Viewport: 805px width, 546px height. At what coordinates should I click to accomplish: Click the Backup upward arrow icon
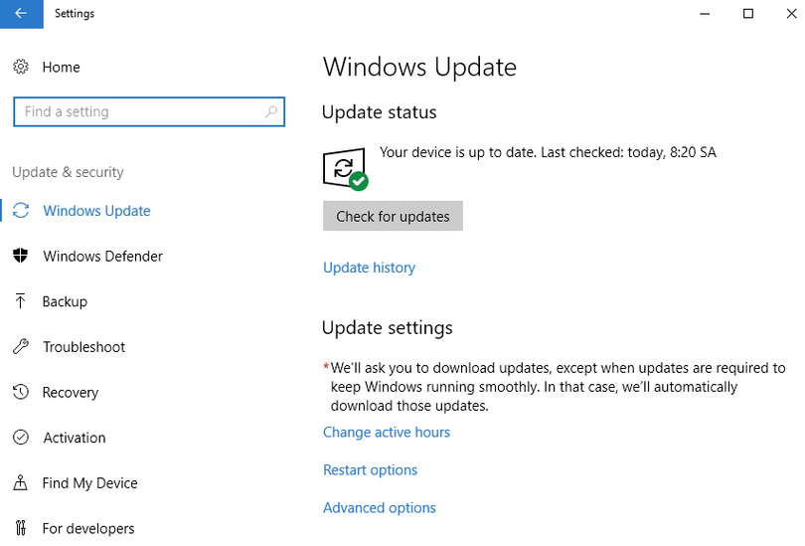21,301
